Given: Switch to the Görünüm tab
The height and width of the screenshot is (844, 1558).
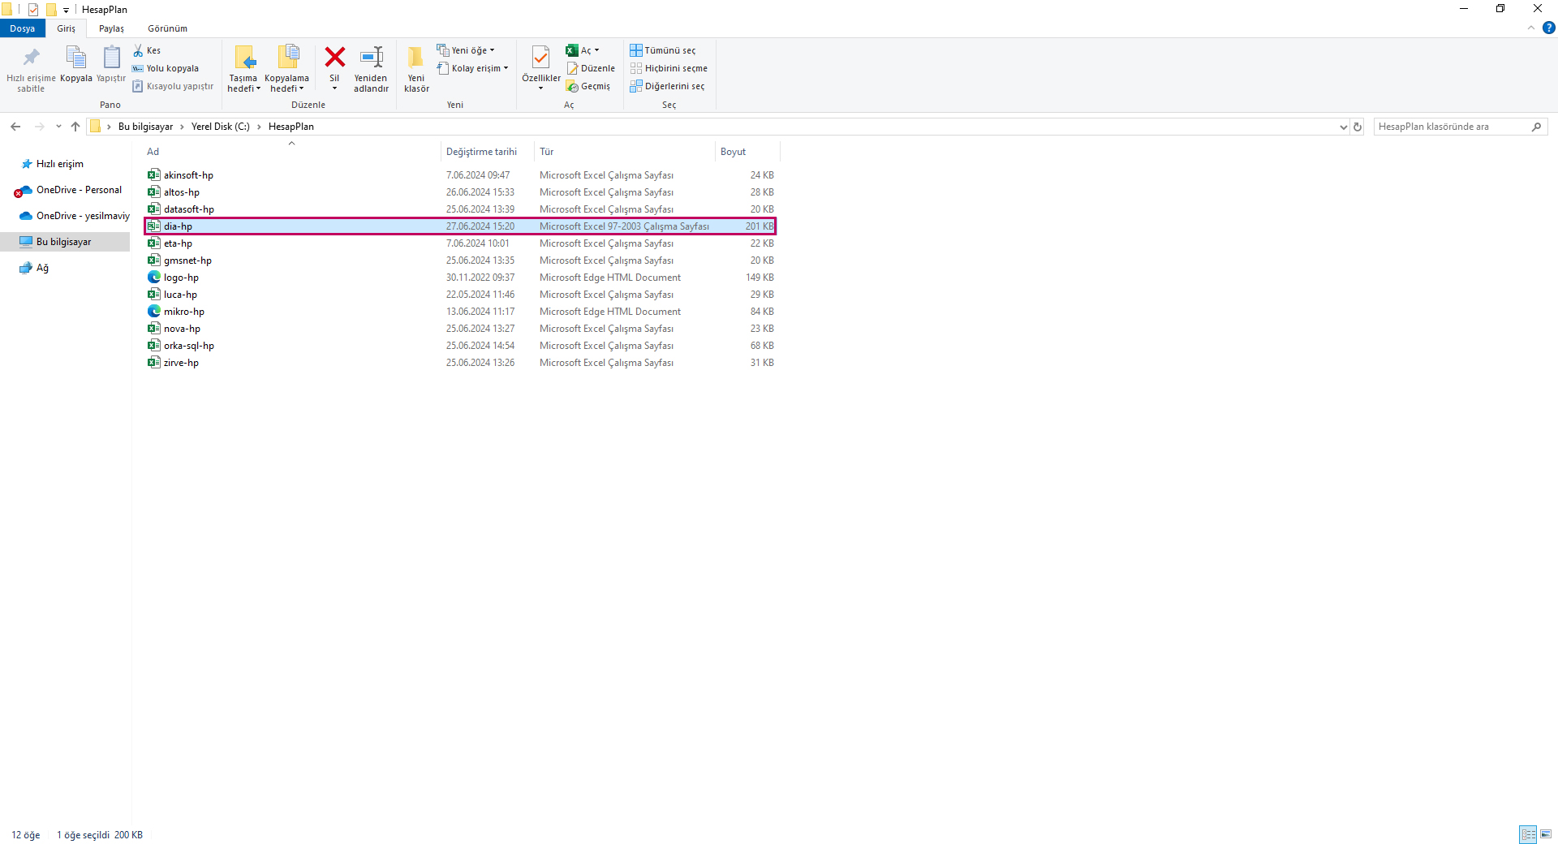Looking at the screenshot, I should [x=167, y=28].
